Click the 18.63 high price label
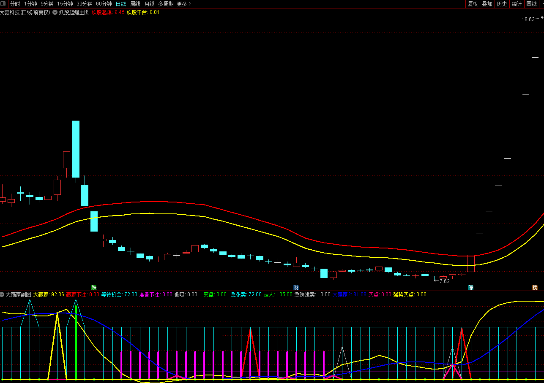544x383 pixels. (528, 19)
